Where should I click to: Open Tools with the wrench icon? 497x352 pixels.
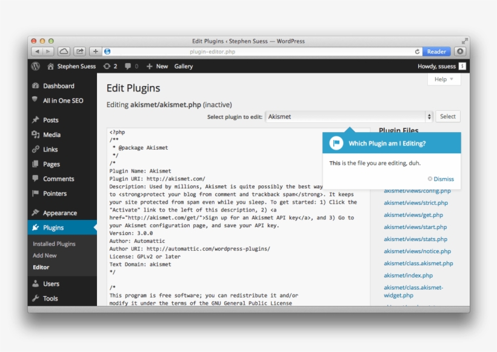[36, 298]
